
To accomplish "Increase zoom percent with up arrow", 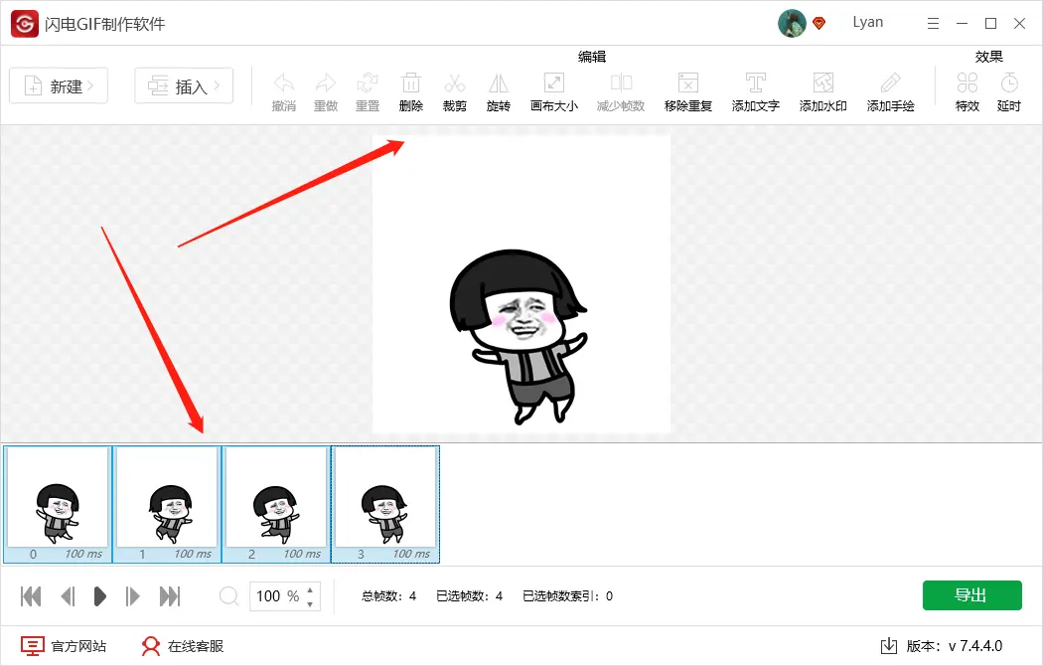I will pyautogui.click(x=310, y=589).
